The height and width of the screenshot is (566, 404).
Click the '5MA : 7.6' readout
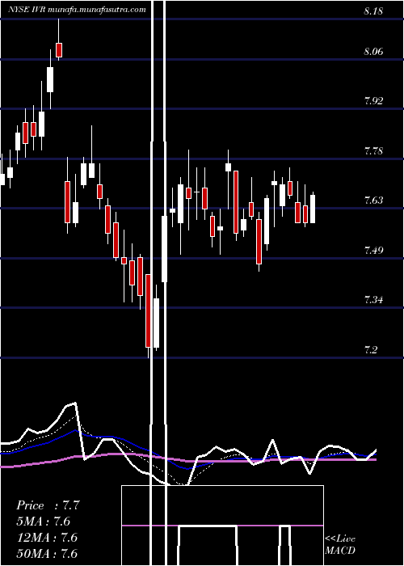tap(43, 522)
